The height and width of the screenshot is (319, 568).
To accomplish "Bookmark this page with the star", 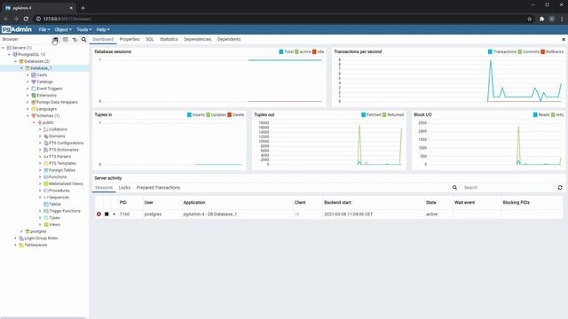I will tap(529, 19).
